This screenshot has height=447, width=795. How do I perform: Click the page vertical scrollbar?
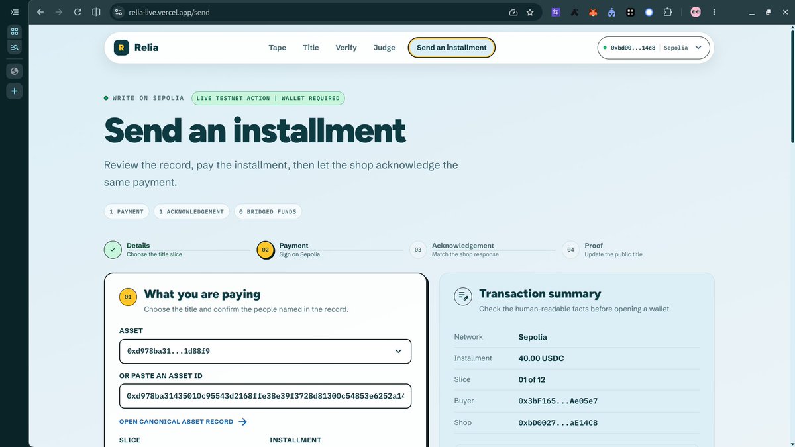(792, 86)
